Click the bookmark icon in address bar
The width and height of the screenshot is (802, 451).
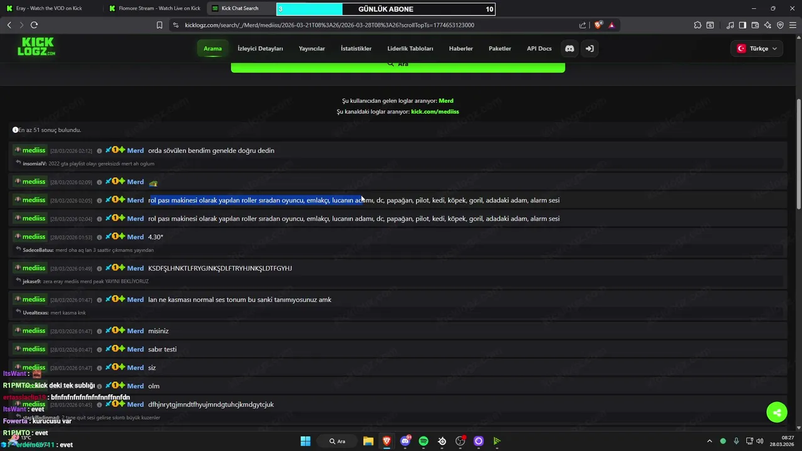(x=159, y=25)
